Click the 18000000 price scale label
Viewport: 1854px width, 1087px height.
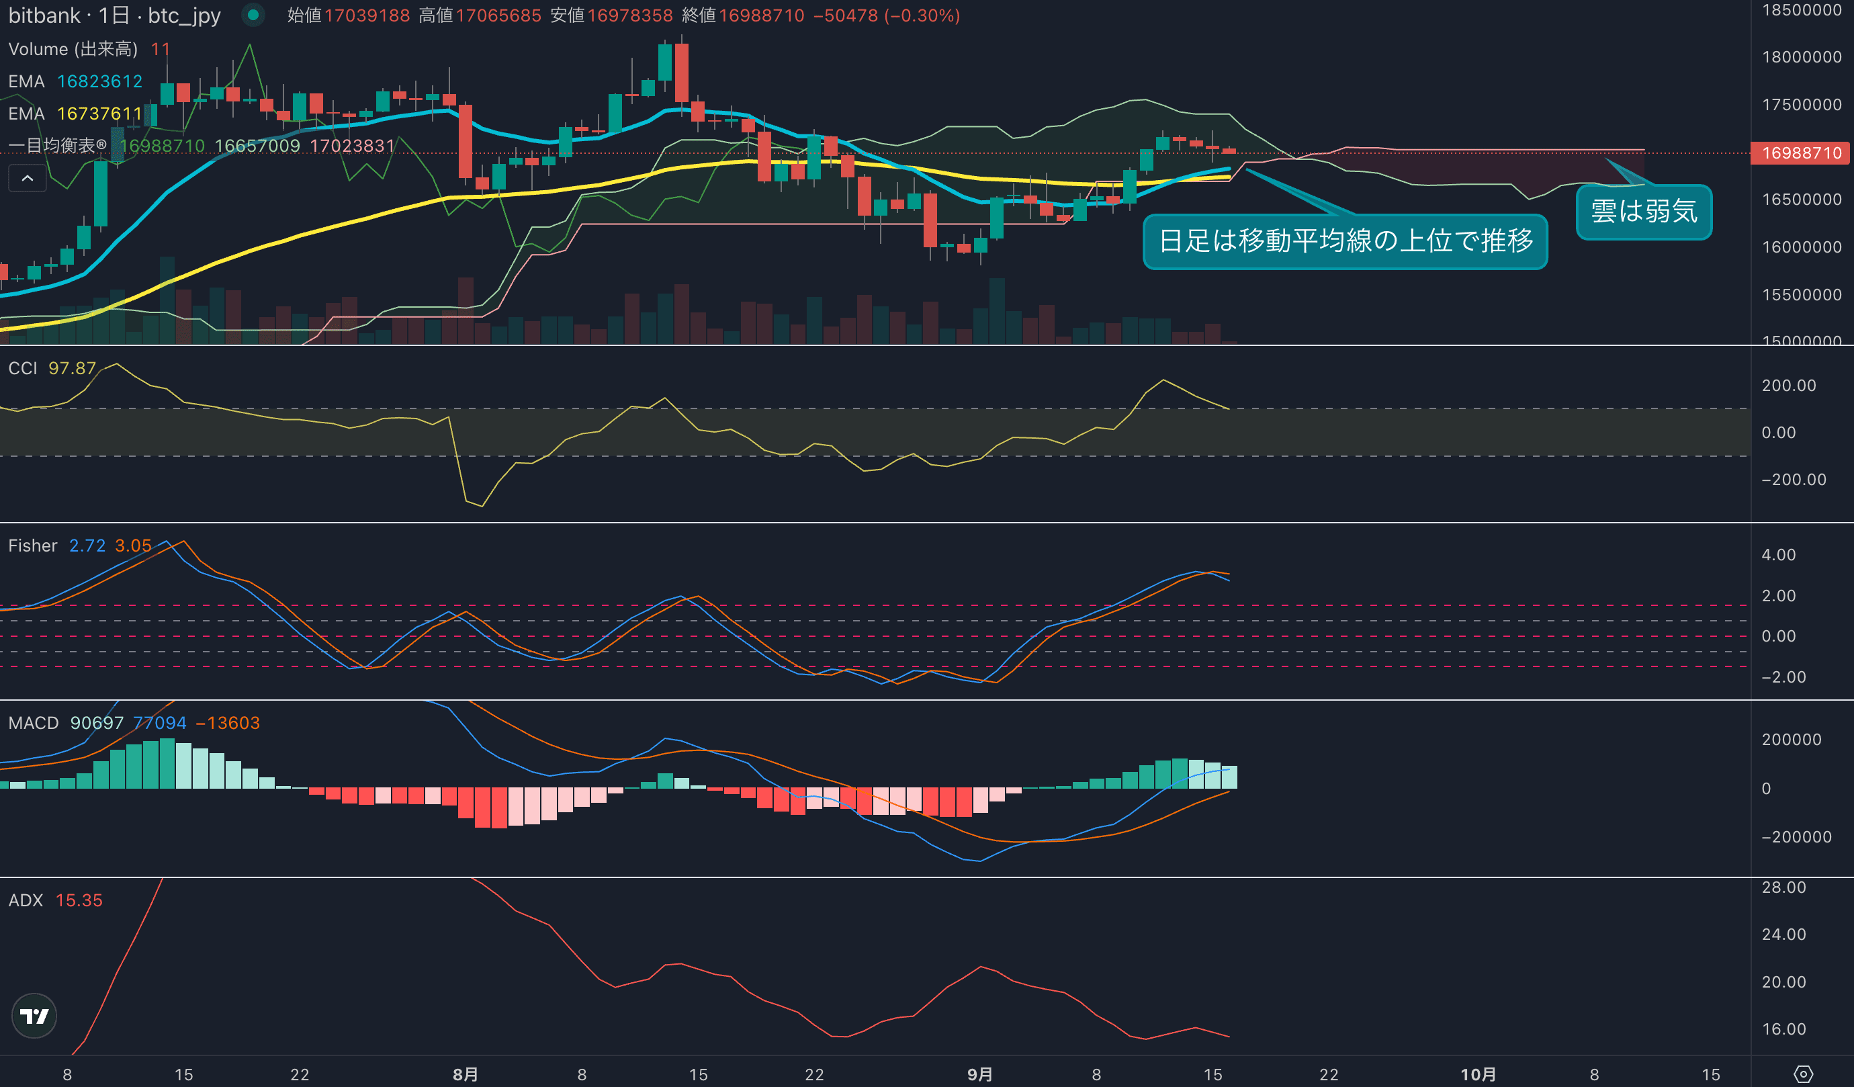pyautogui.click(x=1801, y=56)
